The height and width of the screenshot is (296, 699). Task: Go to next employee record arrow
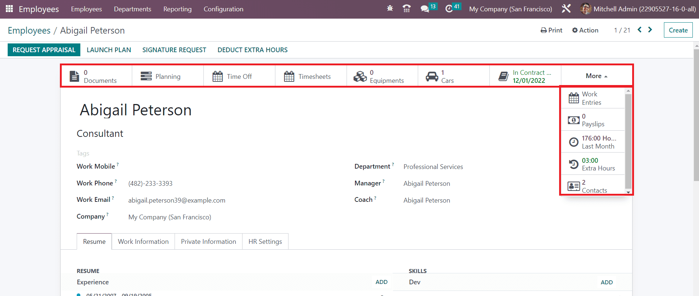(x=650, y=30)
